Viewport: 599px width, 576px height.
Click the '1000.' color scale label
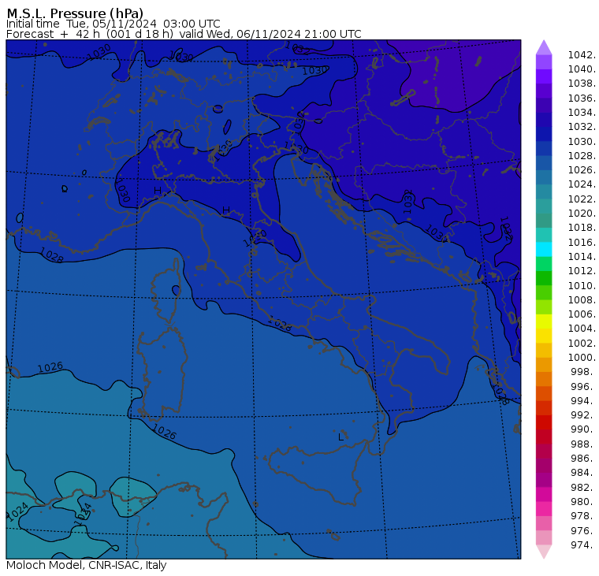tap(582, 358)
